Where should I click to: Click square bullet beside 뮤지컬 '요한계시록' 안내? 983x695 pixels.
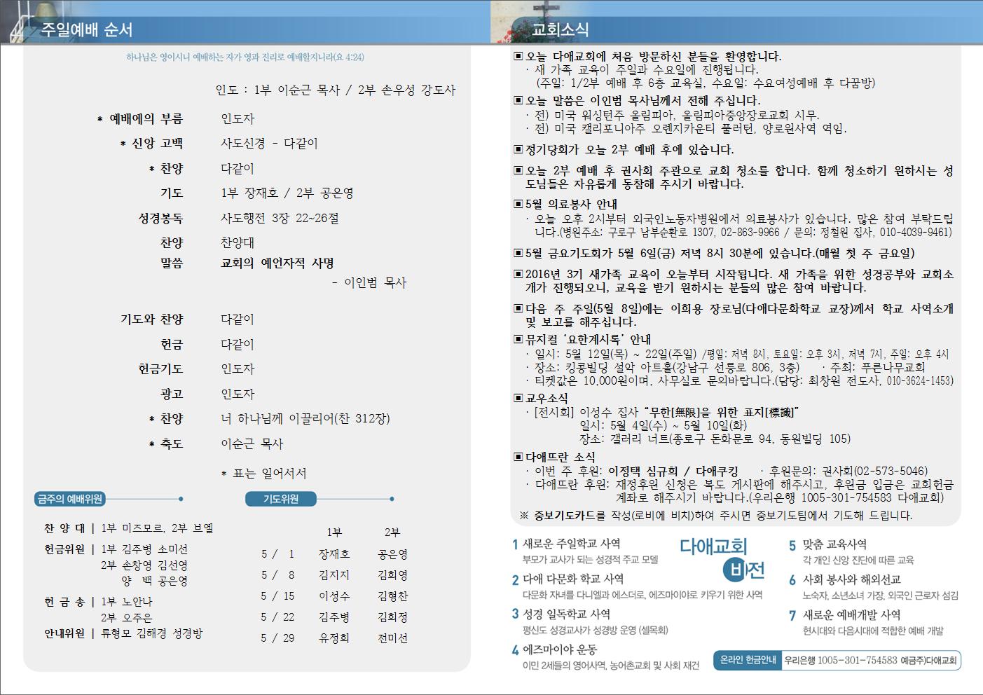(x=518, y=340)
